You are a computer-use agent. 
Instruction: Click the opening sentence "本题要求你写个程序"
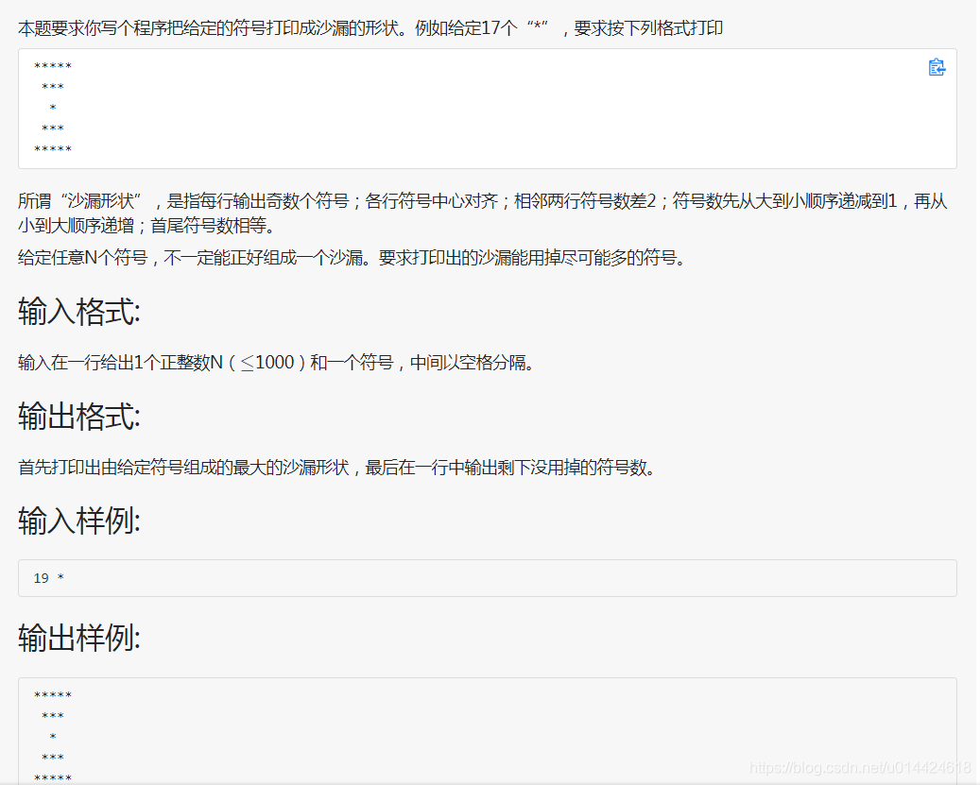370,28
